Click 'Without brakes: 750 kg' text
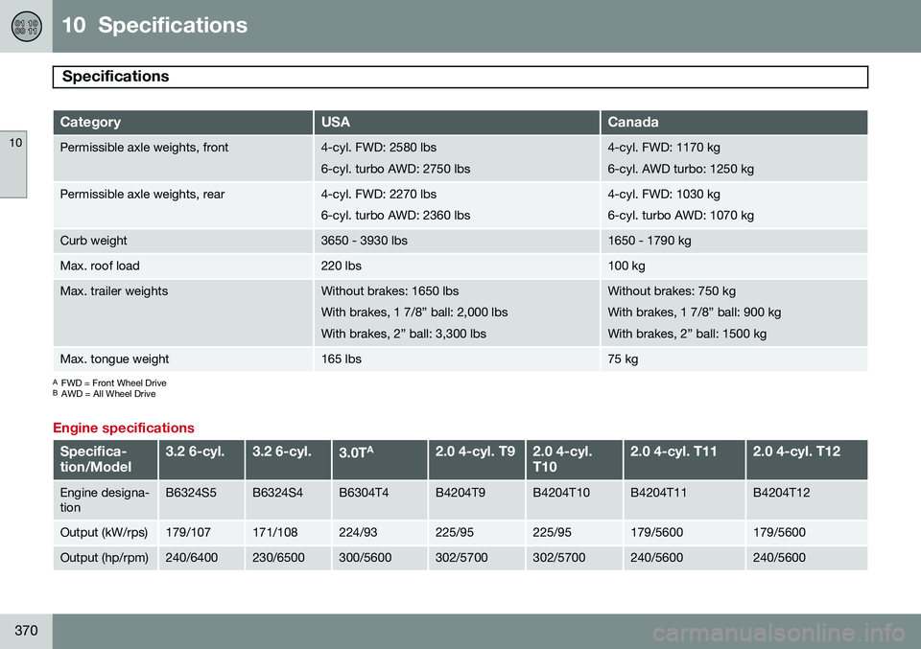Screen dimensions: 921x649 pyautogui.click(x=672, y=291)
